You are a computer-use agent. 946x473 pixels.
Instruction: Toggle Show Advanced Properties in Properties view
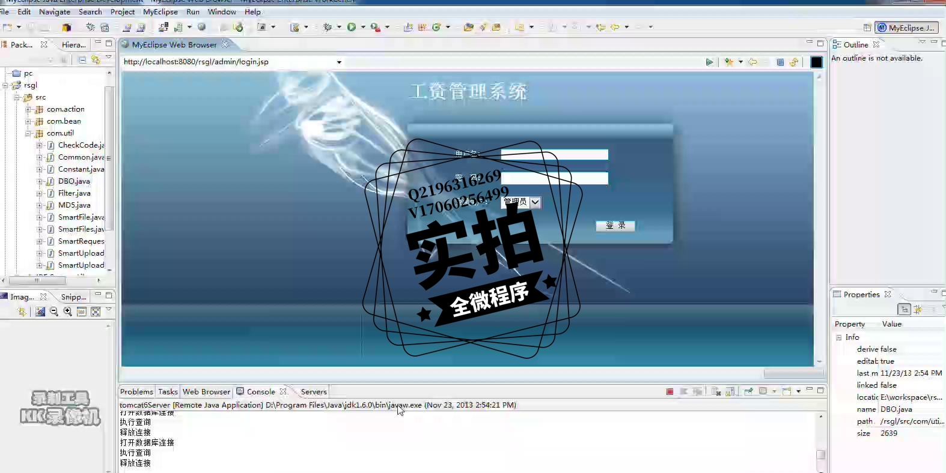(x=918, y=309)
